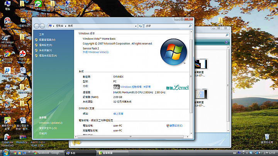Viewport: 278px width, 156px height.
Task: Click the volume speaker tray icon
Action: pyautogui.click(x=260, y=153)
